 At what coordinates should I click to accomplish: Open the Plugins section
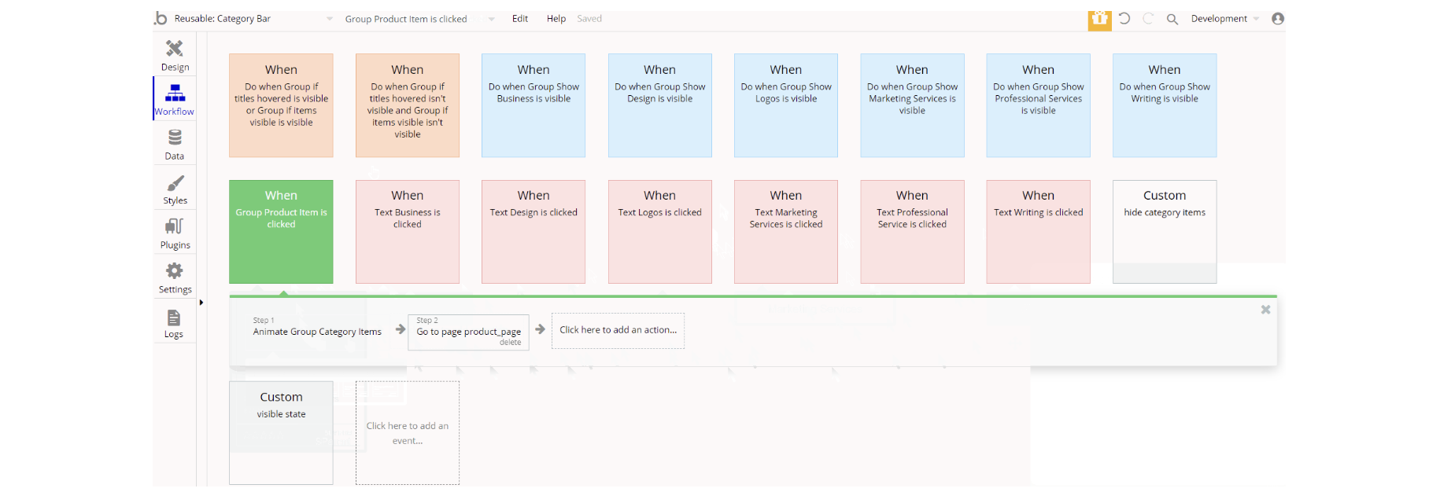click(175, 233)
